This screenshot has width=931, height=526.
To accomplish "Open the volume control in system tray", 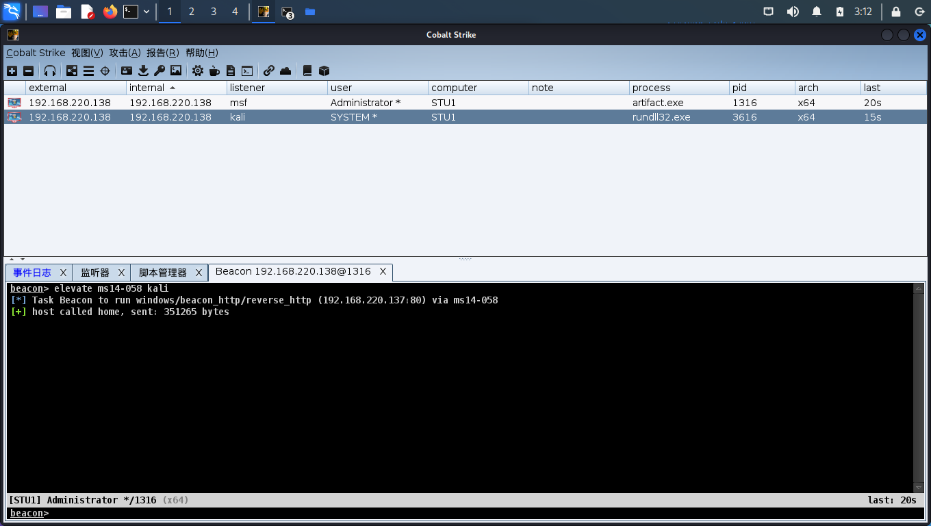I will (793, 12).
